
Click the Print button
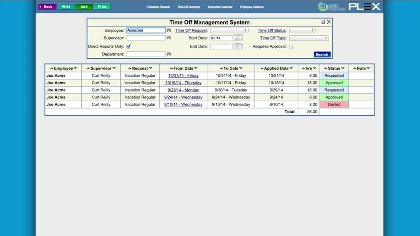coord(102,7)
